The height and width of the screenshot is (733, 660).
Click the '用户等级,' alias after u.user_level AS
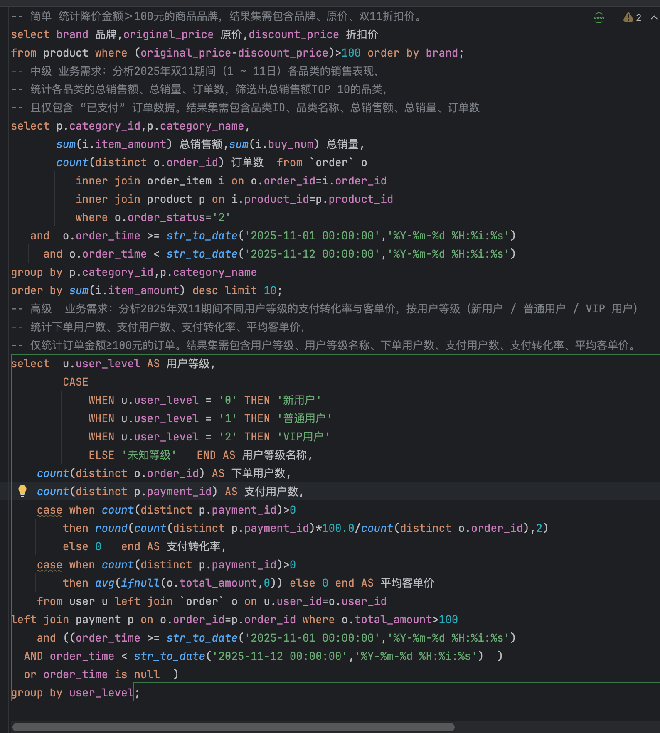191,364
